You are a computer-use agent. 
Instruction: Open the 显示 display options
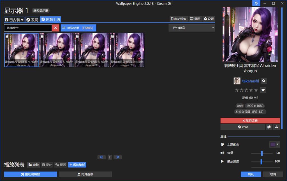195,19
